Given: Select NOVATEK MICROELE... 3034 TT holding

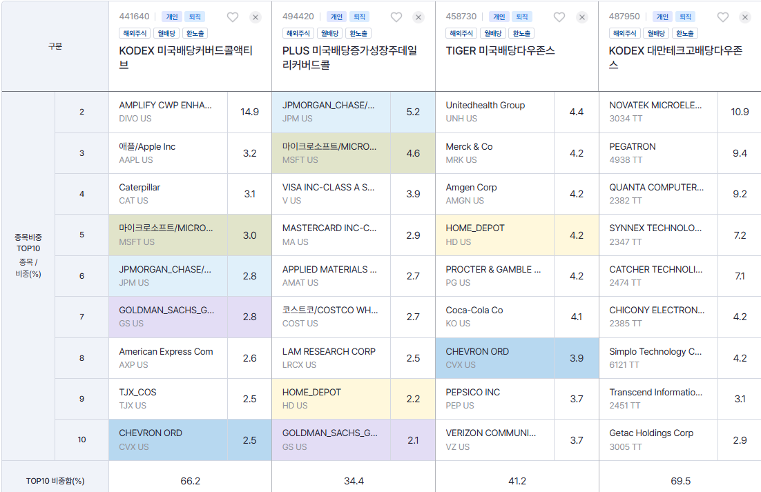Looking at the screenshot, I should 658,112.
